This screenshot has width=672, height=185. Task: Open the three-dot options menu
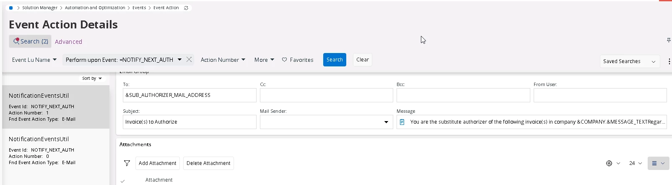point(669,61)
